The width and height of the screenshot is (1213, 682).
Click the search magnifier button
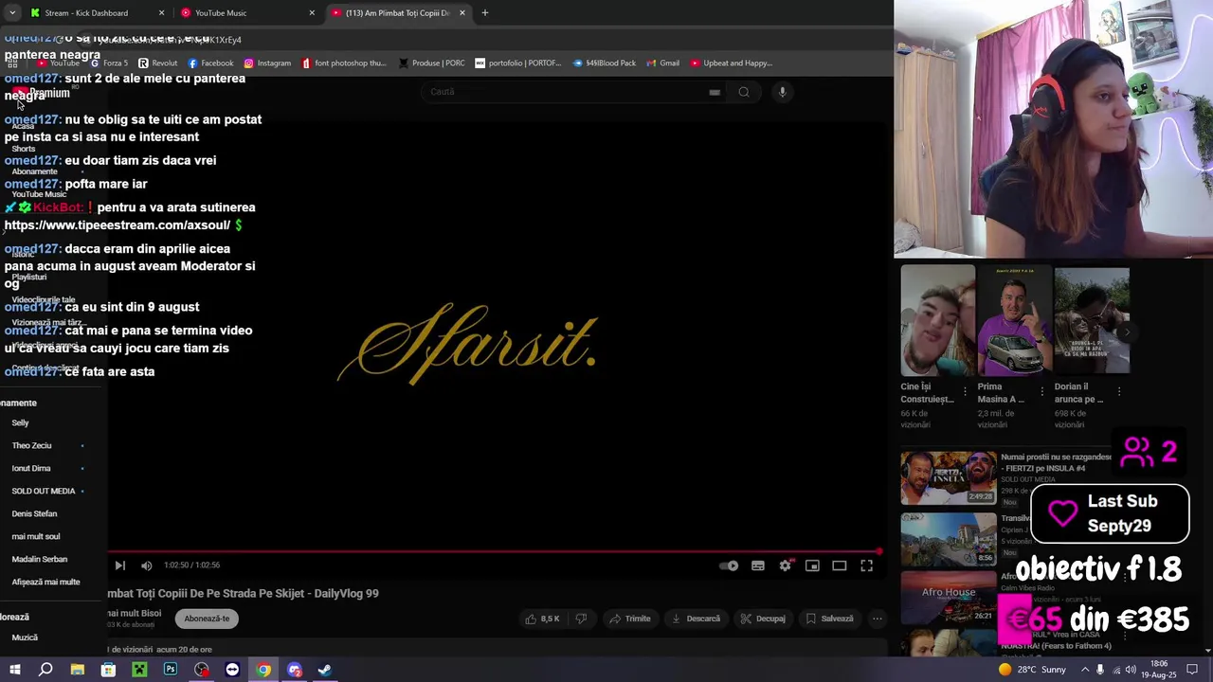pos(744,92)
